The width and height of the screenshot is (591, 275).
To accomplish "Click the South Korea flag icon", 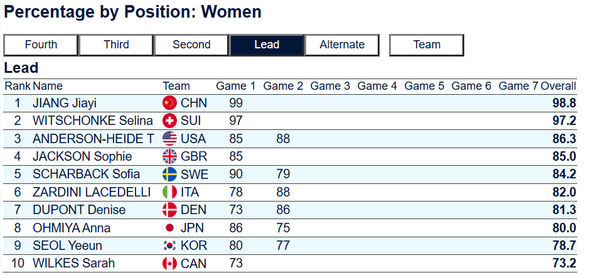I will coord(169,245).
